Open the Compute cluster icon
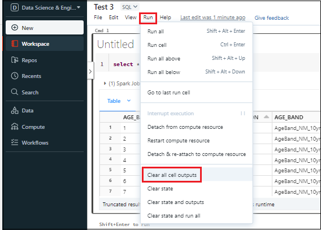 (x=15, y=127)
